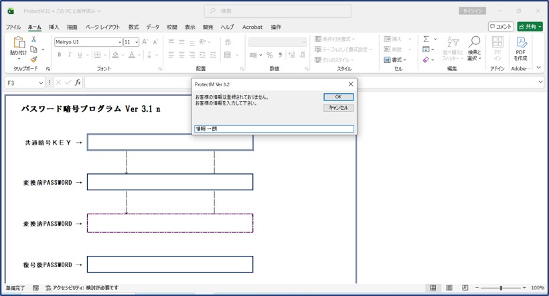
Task: Open テーブルとして書式設定 menu
Action: [343, 50]
